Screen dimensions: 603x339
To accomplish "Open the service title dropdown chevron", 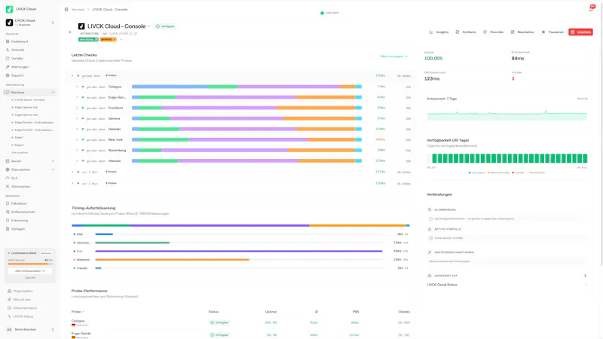I will click(x=148, y=26).
